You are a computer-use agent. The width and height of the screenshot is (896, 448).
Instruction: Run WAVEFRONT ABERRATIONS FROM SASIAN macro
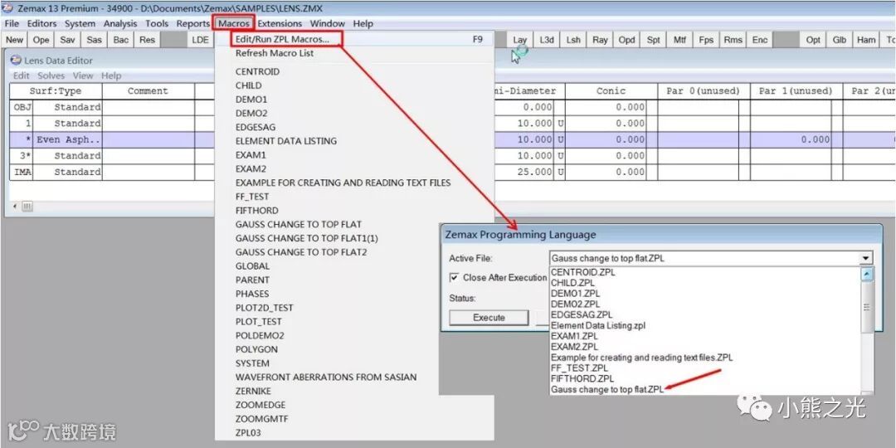[x=326, y=377]
